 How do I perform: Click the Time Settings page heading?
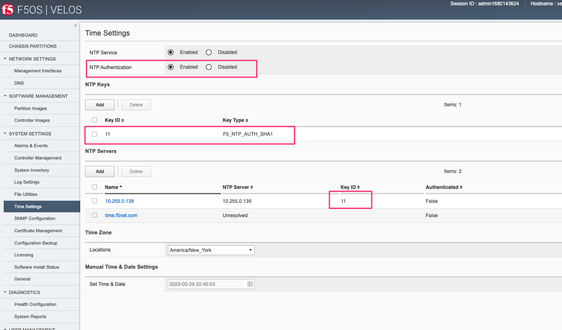[107, 33]
